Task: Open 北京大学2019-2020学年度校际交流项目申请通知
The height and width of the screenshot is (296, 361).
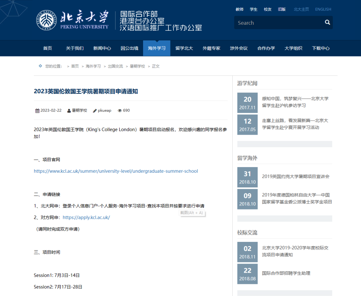Action: click(x=295, y=251)
